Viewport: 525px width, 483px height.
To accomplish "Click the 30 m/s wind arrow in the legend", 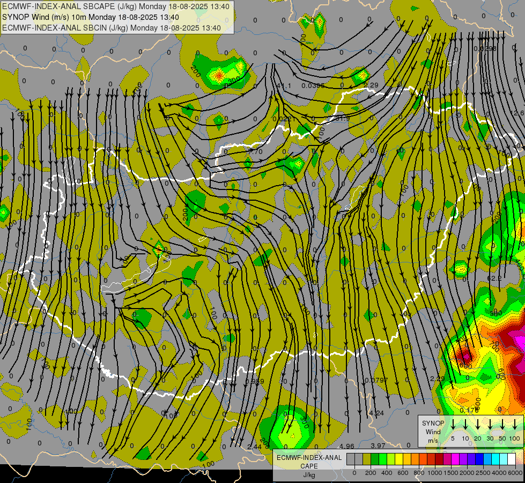I will click(490, 424).
